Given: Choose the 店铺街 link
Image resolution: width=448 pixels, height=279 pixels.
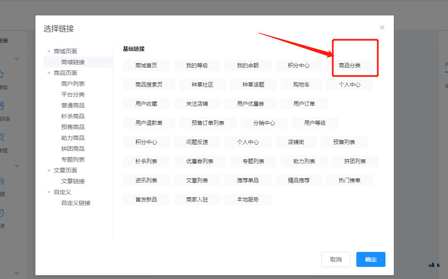Looking at the screenshot, I should 296,142.
